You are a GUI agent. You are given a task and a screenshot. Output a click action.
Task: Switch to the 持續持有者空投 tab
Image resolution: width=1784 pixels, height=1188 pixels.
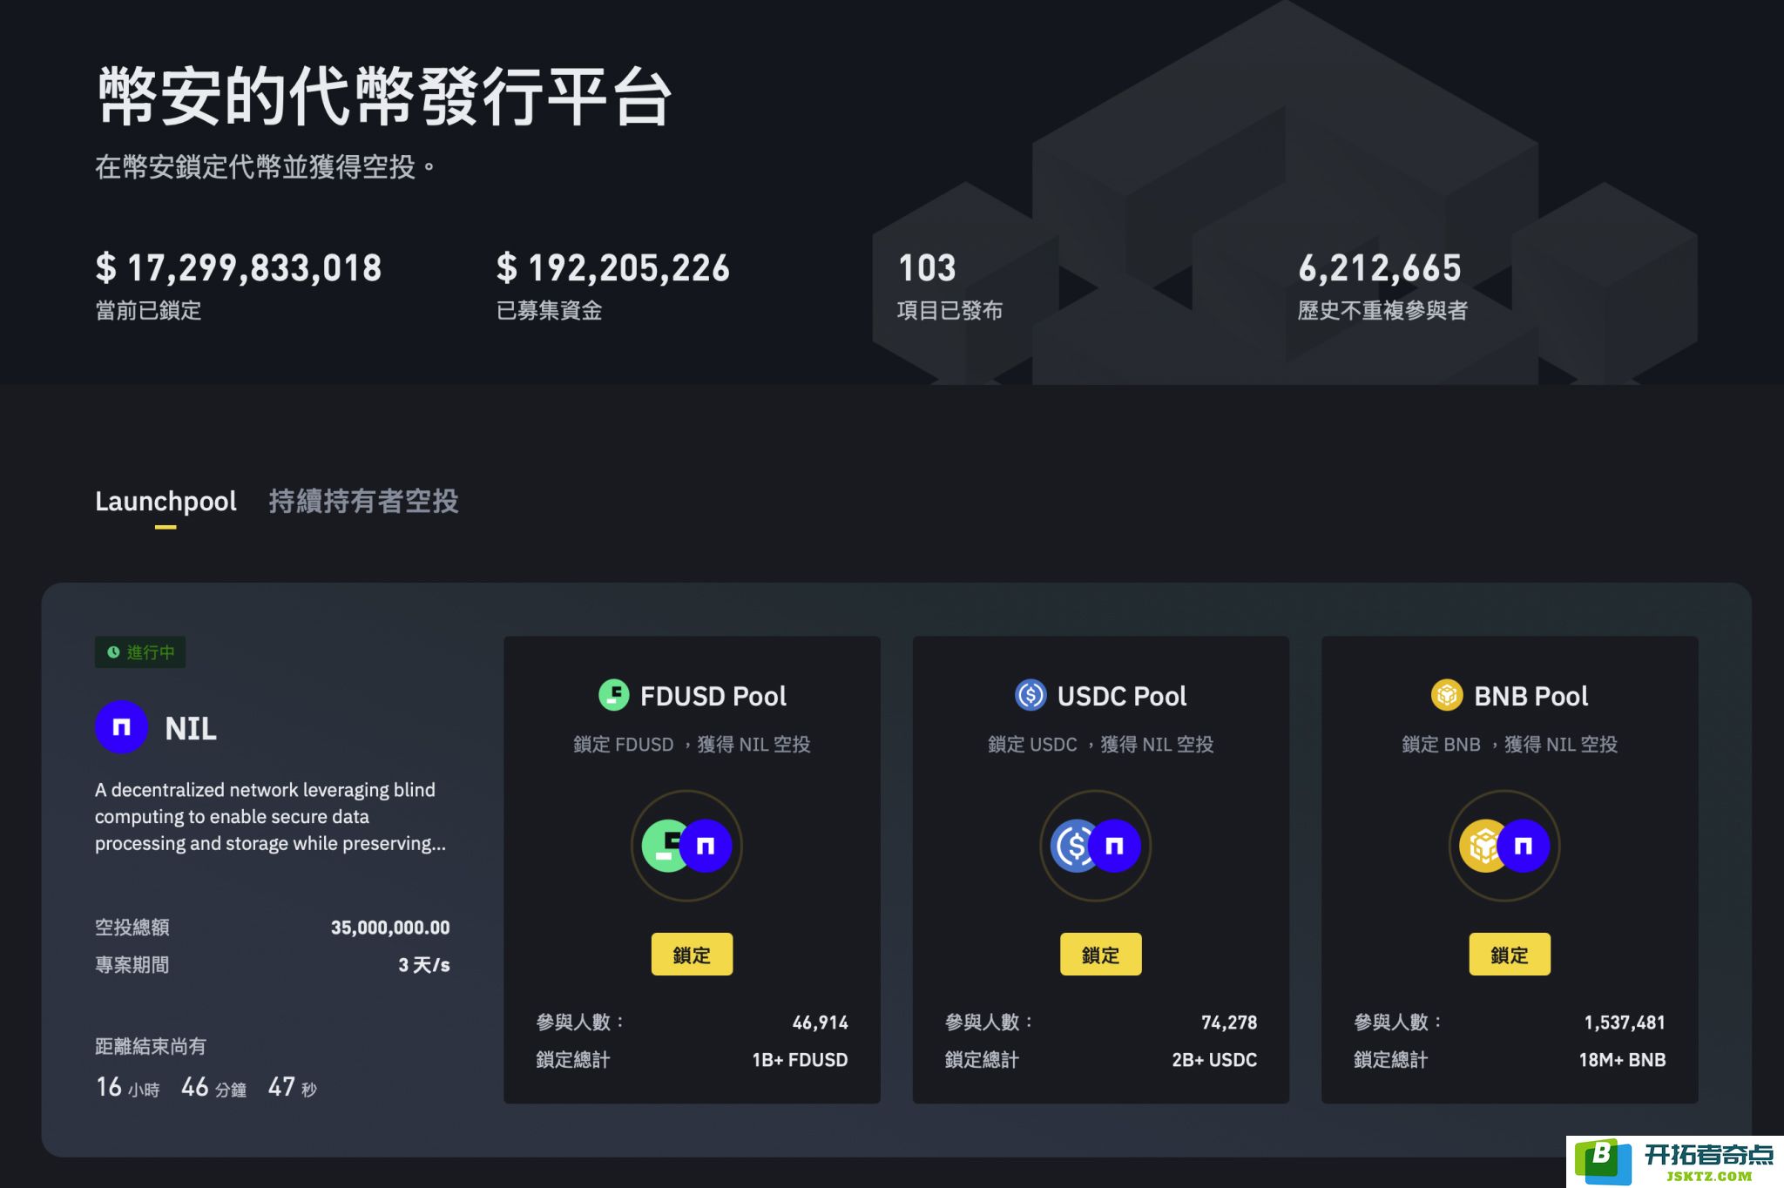(x=363, y=501)
